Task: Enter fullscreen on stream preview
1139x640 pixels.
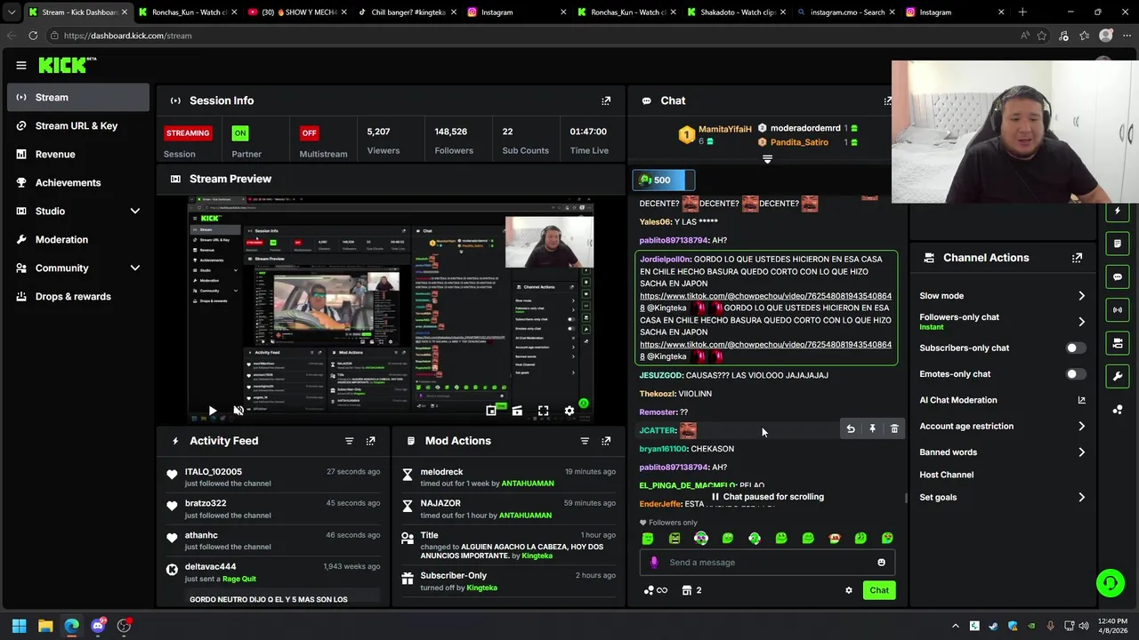Action: click(543, 411)
